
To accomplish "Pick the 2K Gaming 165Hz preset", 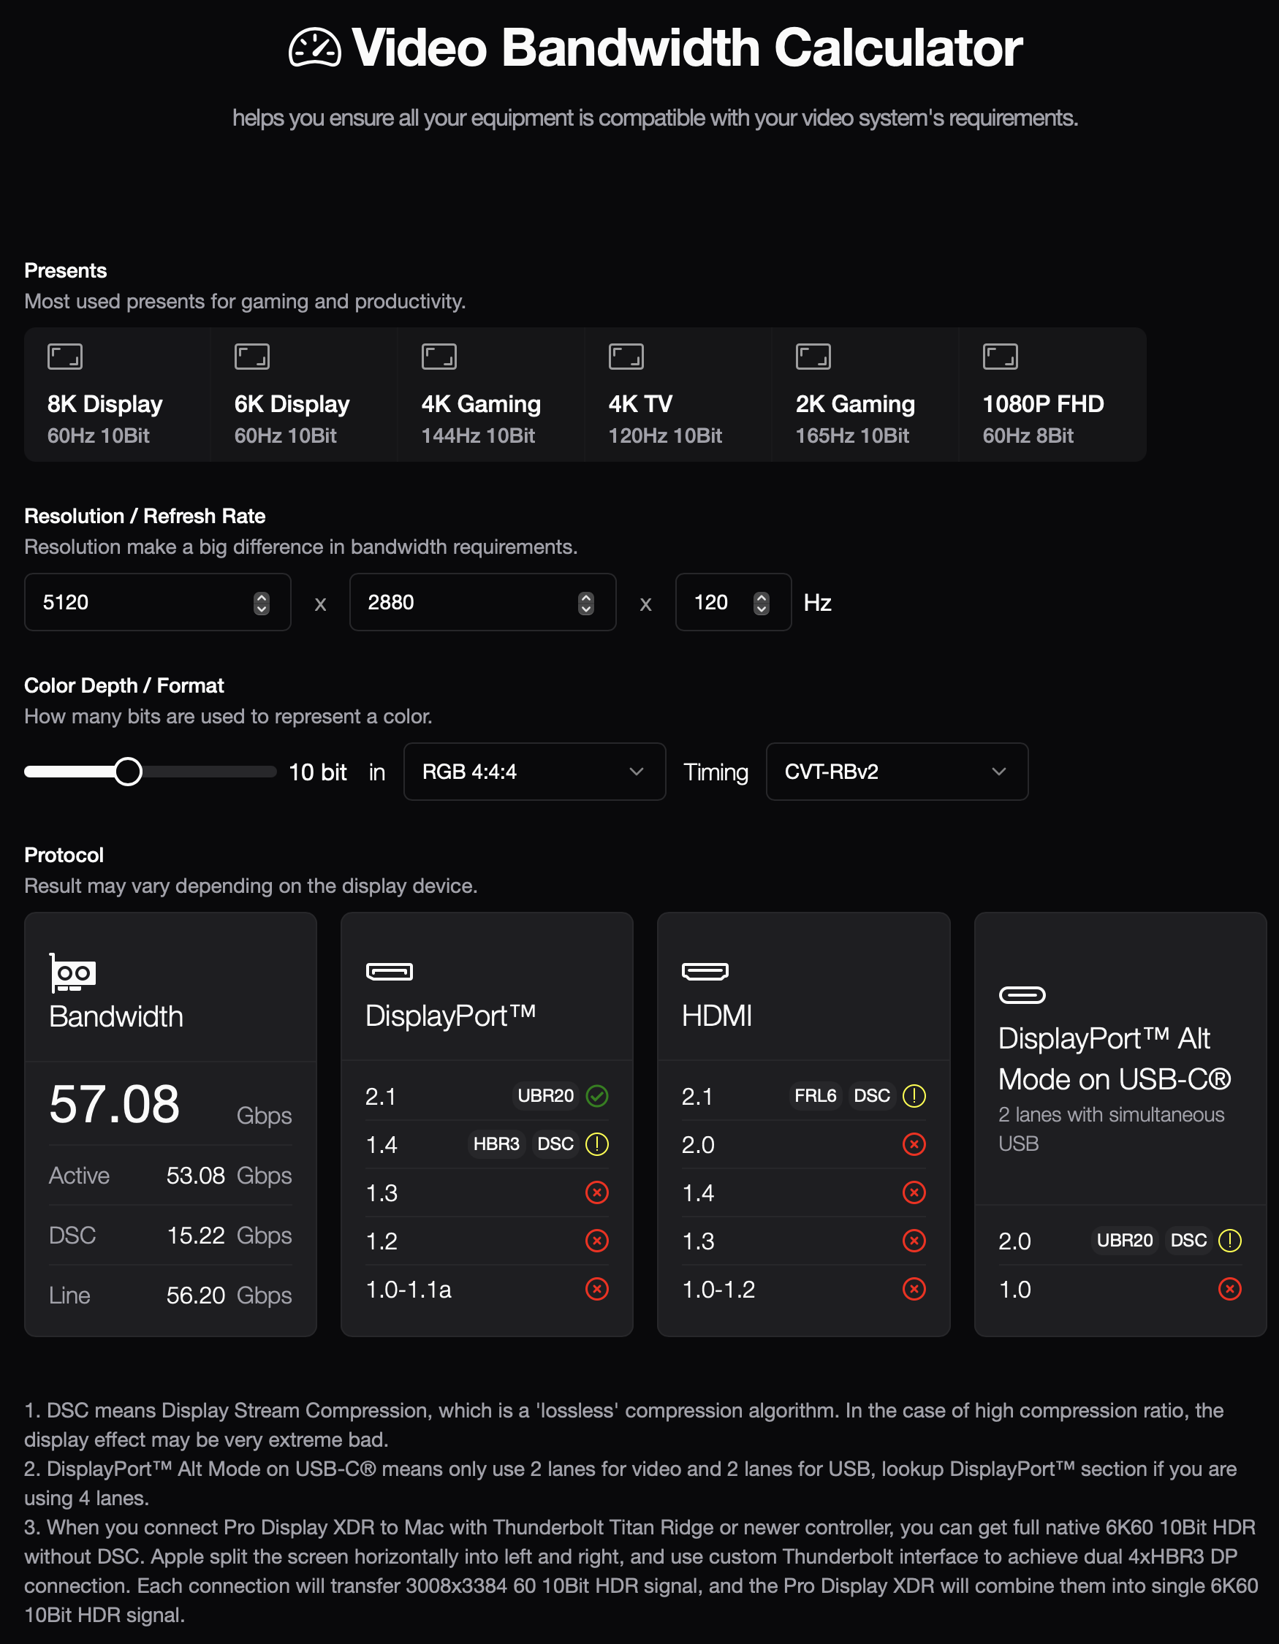I will 865,395.
